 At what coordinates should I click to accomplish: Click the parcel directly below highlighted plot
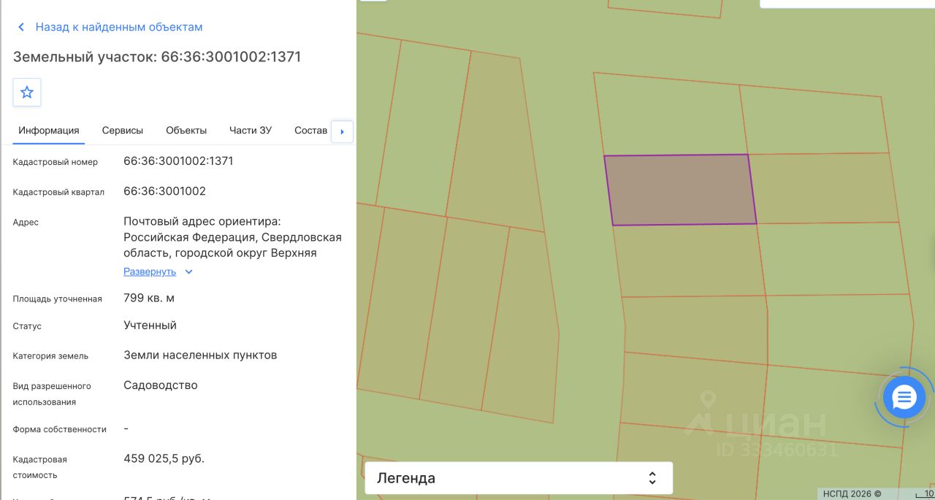point(689,260)
